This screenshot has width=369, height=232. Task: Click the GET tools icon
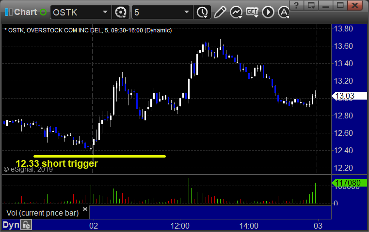point(252,12)
